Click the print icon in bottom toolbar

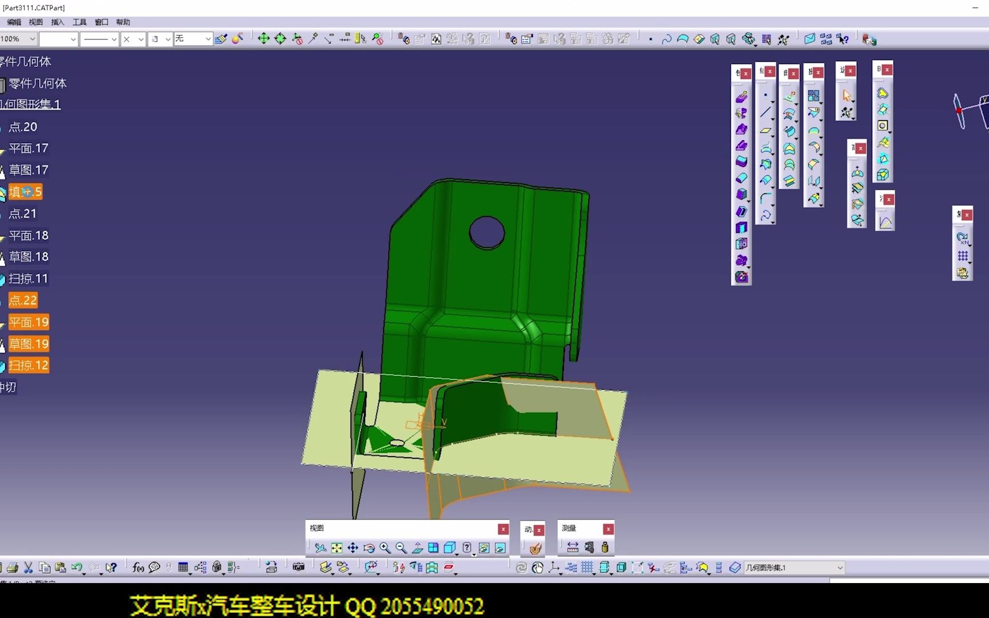click(13, 568)
